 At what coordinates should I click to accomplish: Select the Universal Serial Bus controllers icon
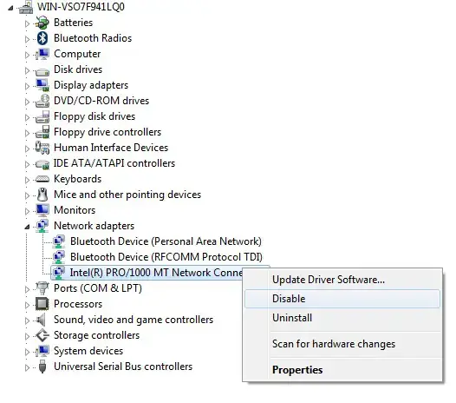[x=42, y=367]
